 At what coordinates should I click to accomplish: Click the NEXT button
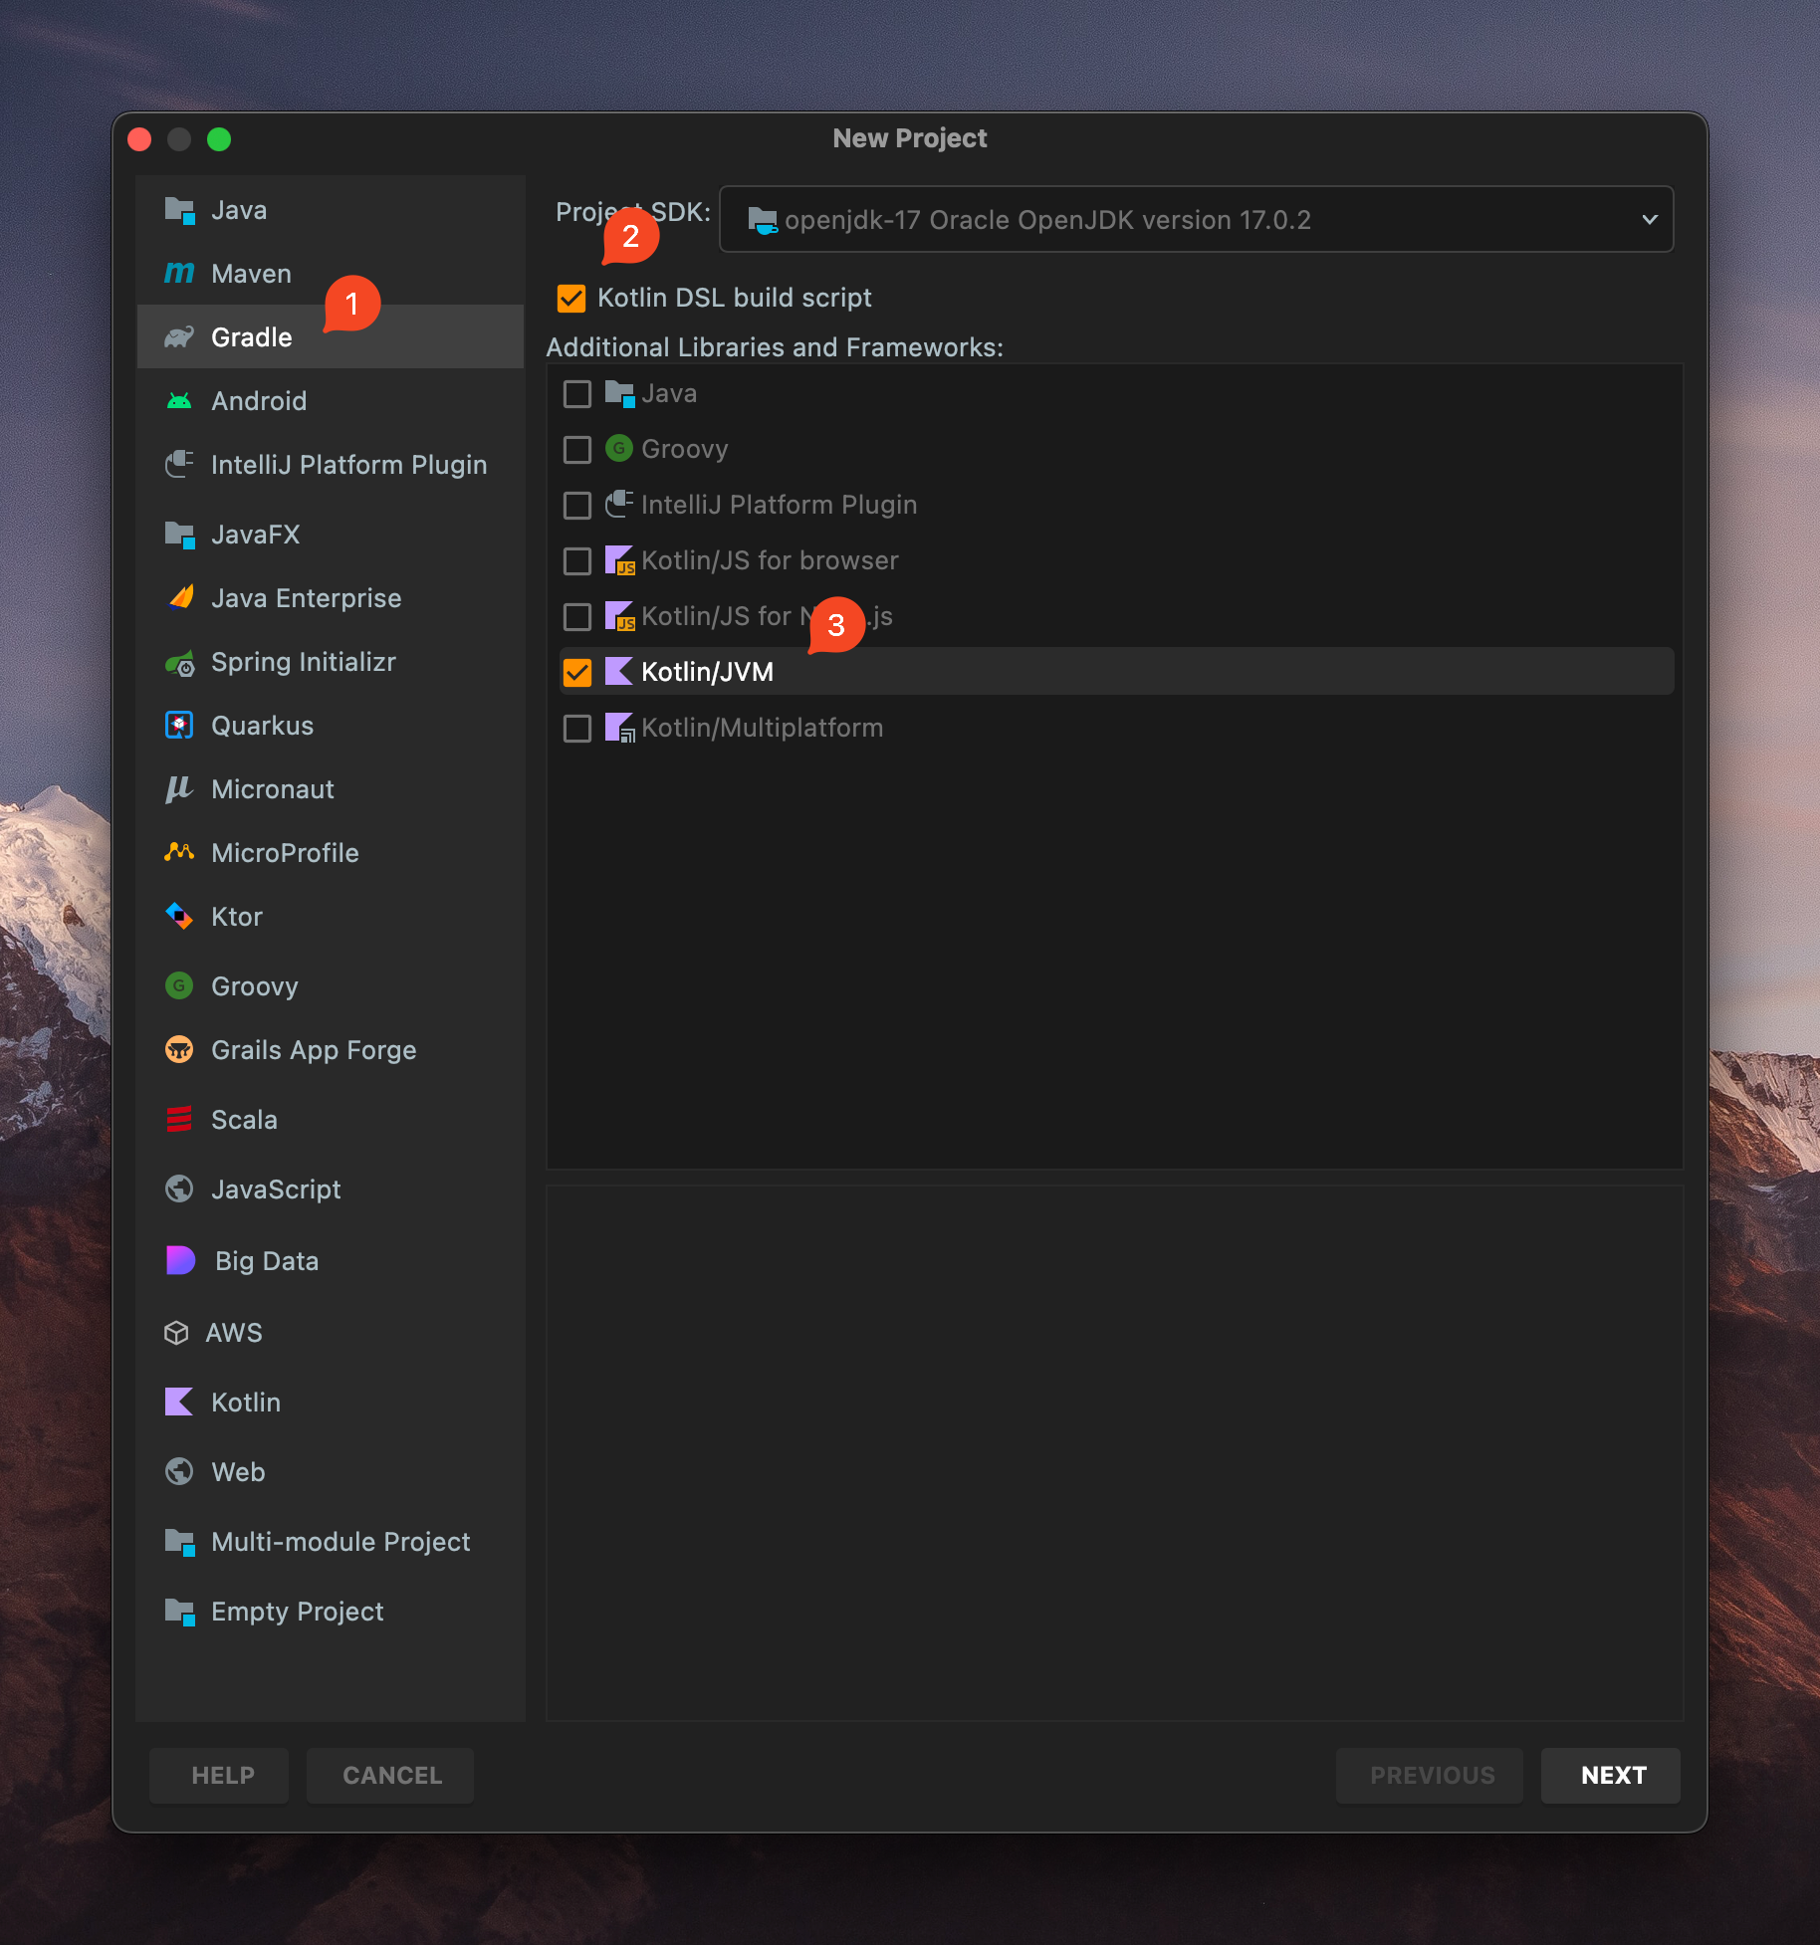1611,1775
